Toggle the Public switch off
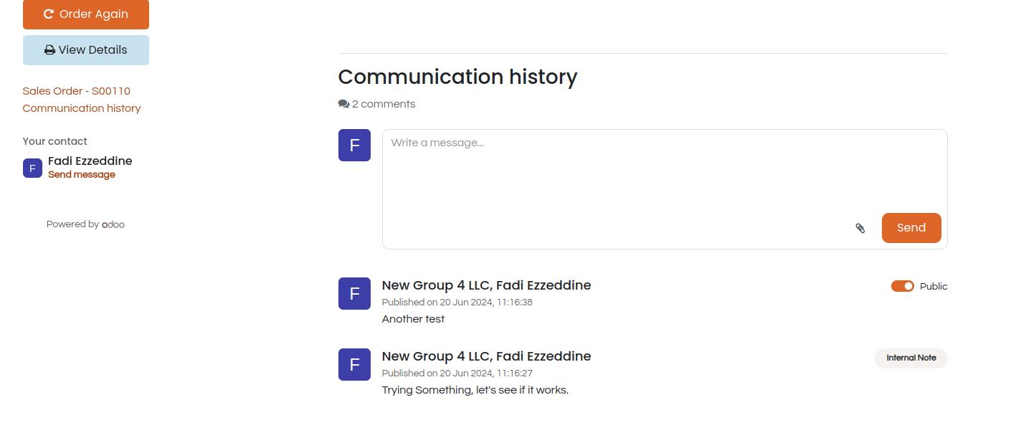The width and height of the screenshot is (1011, 433). (x=903, y=286)
